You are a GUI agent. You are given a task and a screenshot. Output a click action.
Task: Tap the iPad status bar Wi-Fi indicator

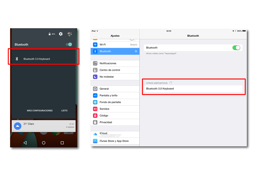tap(97, 31)
